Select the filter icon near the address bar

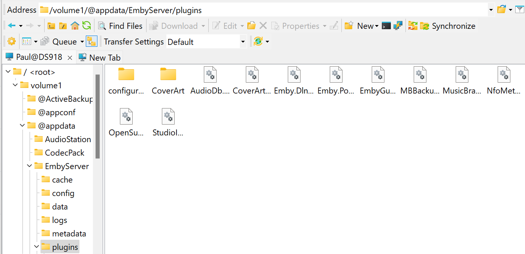tap(520, 10)
